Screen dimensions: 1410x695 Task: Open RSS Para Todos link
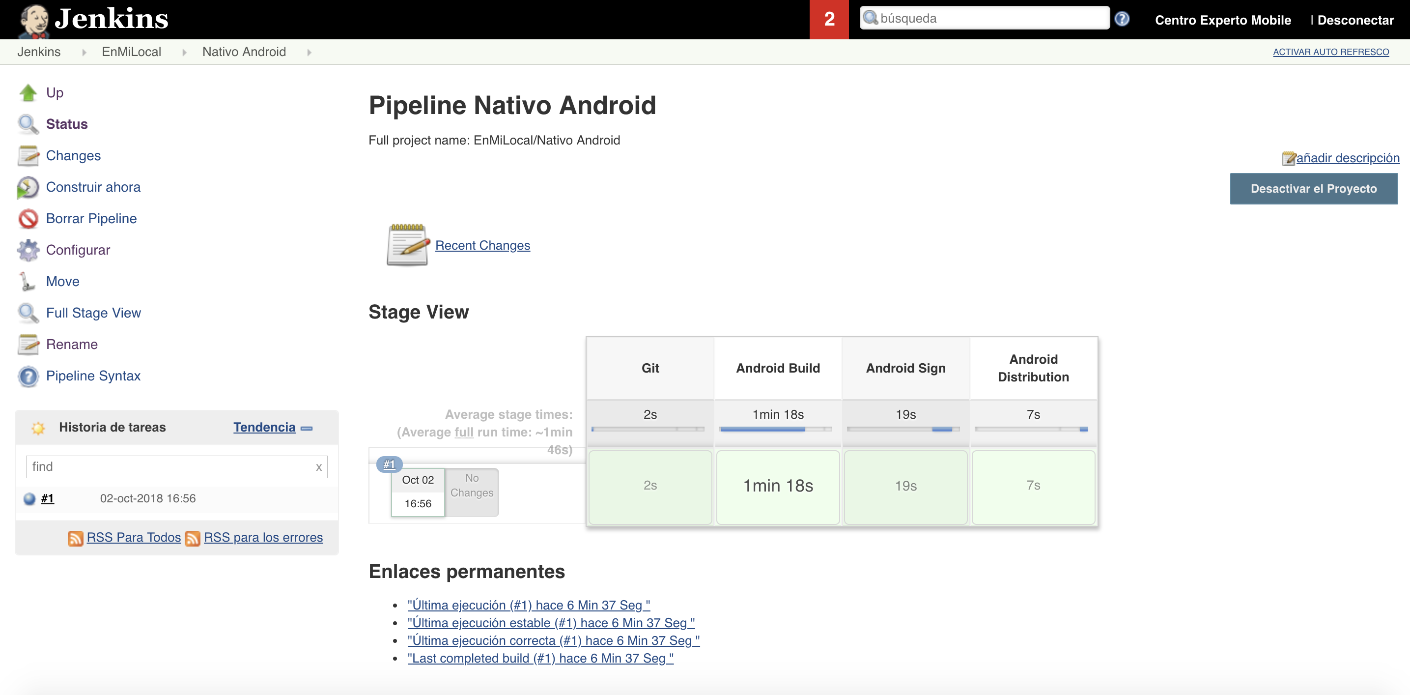click(134, 538)
